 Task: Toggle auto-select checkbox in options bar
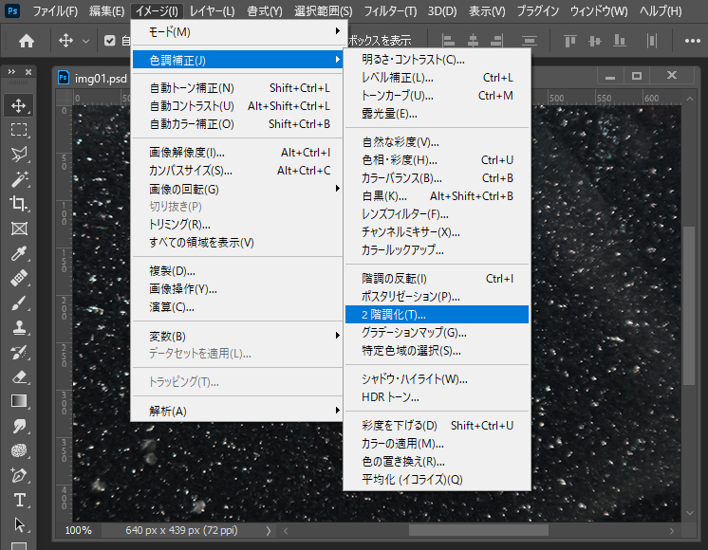coord(109,41)
